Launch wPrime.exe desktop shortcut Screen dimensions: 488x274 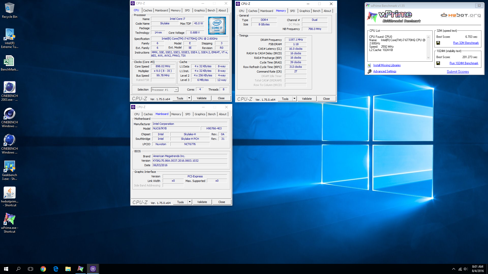pos(9,223)
